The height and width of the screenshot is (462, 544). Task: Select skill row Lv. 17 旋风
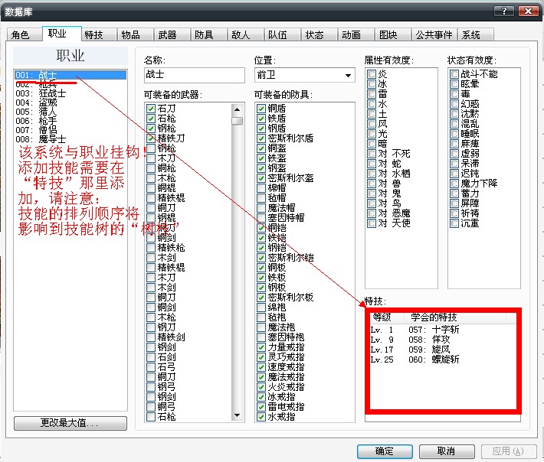[443, 350]
